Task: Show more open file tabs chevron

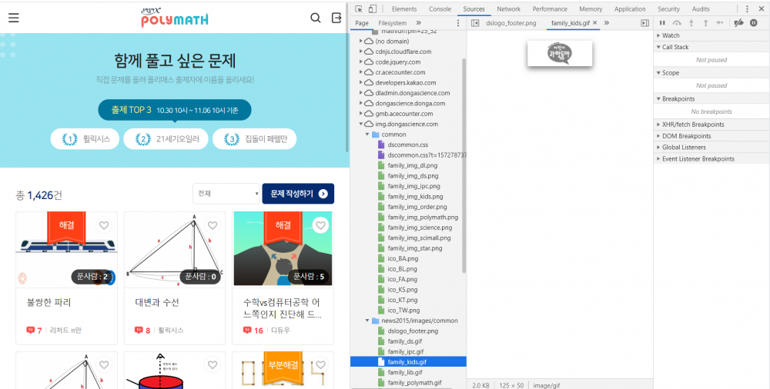Action: (x=607, y=23)
